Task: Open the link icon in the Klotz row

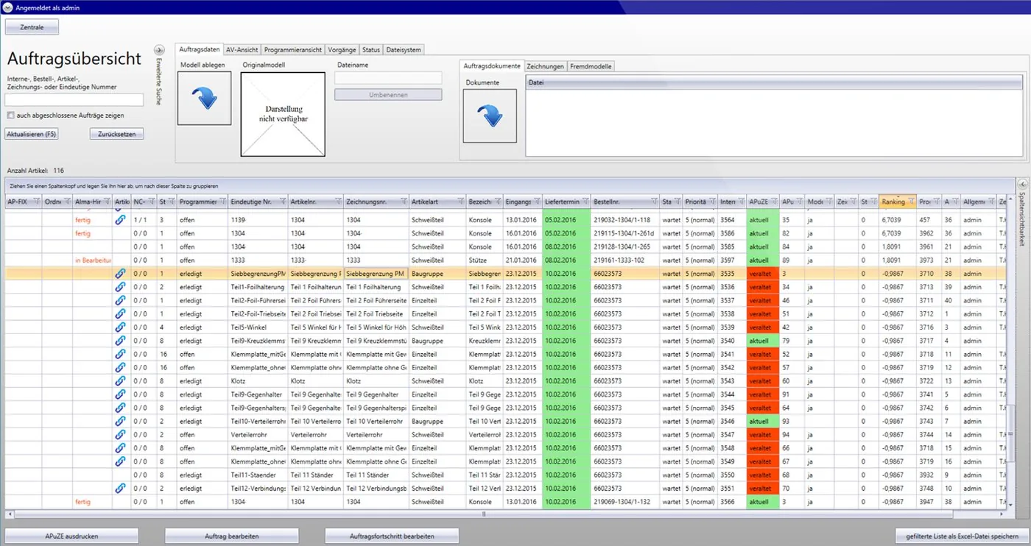Action: (x=121, y=380)
